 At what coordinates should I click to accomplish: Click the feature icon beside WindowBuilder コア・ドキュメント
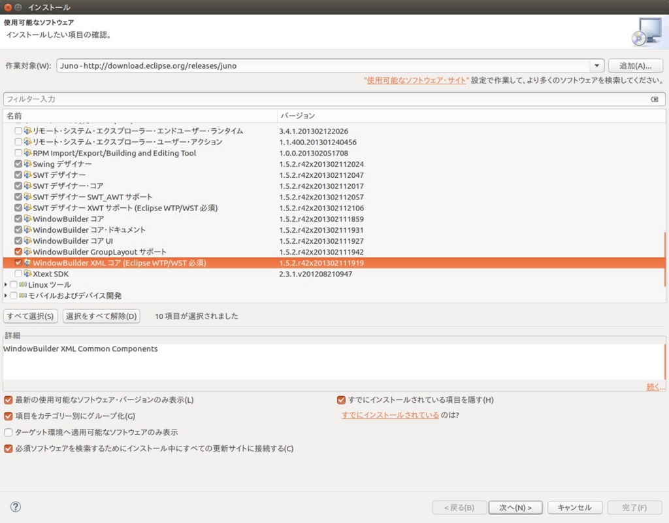point(27,229)
